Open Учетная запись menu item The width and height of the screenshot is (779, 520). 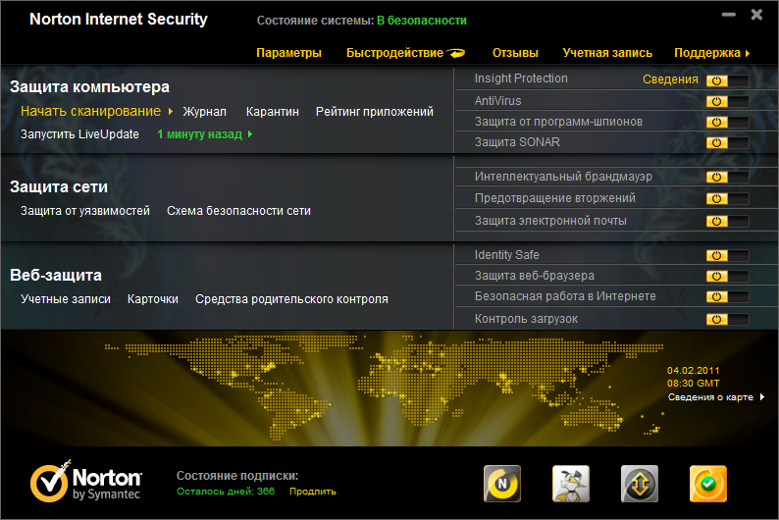(607, 53)
